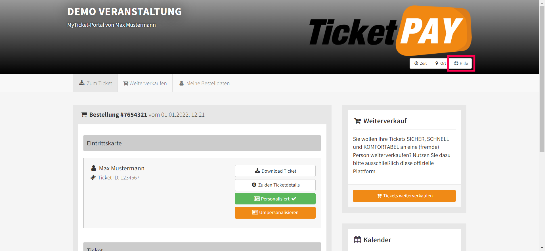Viewport: 545px width, 251px height.
Task: Switch to the Weiterverkaufen tab
Action: click(x=145, y=83)
